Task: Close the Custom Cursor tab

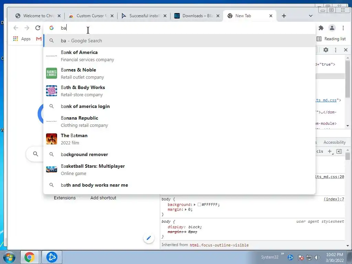Action: pyautogui.click(x=112, y=16)
